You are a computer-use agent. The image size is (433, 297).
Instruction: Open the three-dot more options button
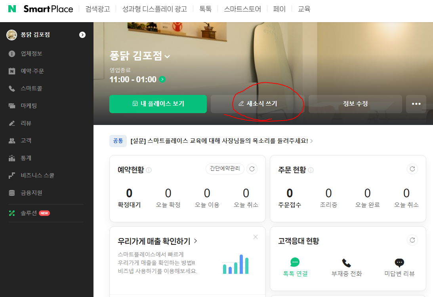(x=416, y=104)
